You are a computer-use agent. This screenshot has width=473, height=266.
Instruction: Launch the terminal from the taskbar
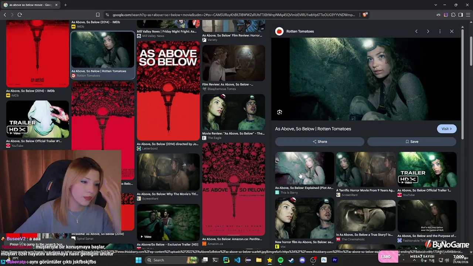pos(215,260)
